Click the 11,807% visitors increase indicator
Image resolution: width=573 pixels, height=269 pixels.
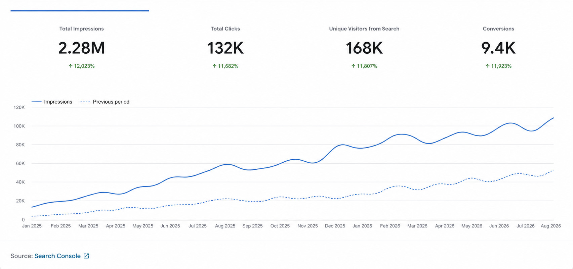click(364, 66)
